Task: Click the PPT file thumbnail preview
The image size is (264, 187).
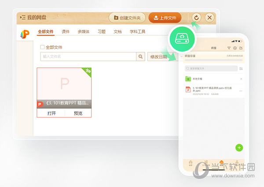Action: pos(64,84)
